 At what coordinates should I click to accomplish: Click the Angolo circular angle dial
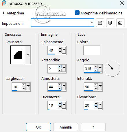112,69
